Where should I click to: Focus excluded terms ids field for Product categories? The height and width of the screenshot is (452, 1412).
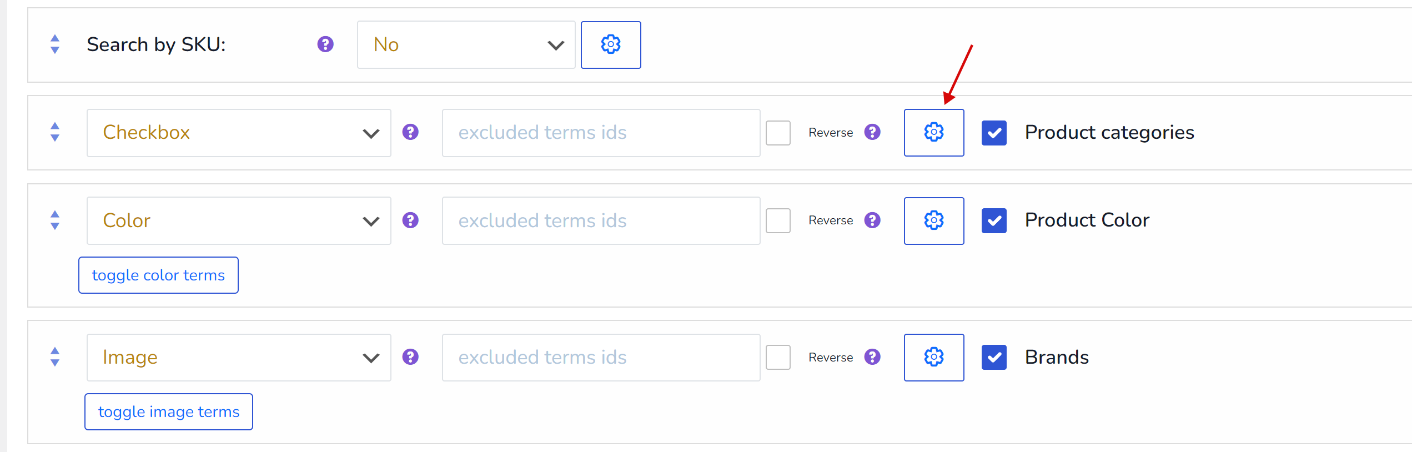(601, 133)
